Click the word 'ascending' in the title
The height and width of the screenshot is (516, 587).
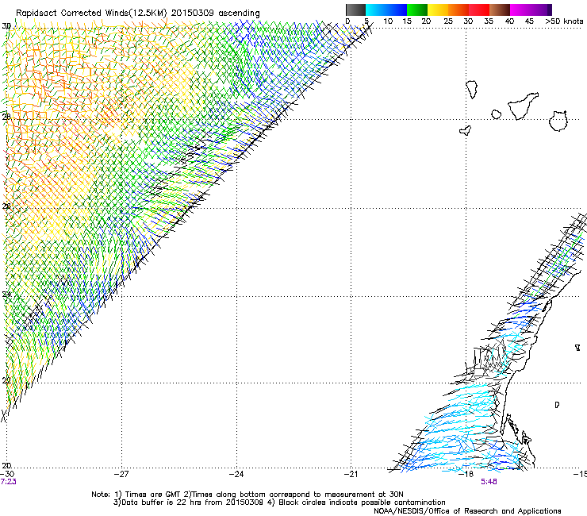coord(239,13)
